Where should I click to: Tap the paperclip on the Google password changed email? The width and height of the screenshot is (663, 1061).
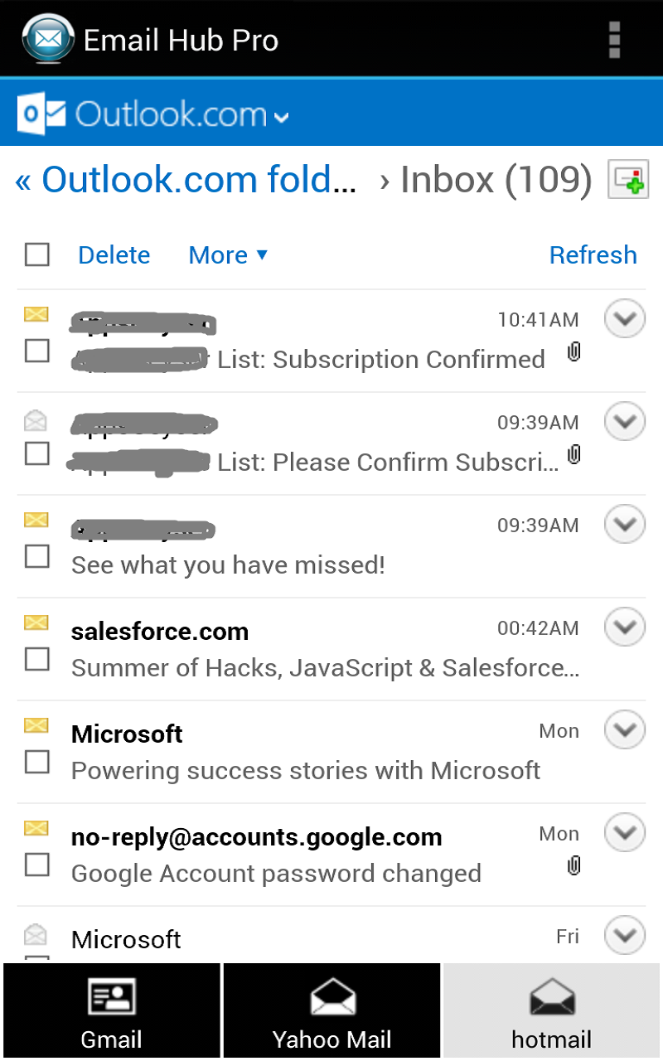pos(573,866)
